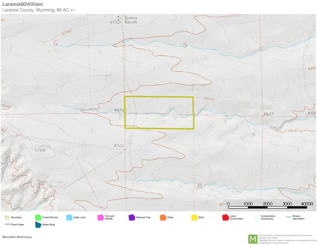Click the Romsa Ranch map label
Screen dimensions: 317x245
pos(132,20)
